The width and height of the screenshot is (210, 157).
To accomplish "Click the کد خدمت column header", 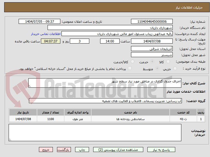I will click(x=183, y=112).
